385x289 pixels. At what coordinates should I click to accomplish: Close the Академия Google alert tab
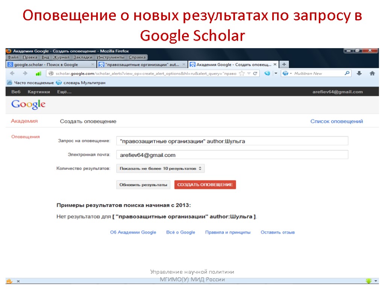click(275, 64)
